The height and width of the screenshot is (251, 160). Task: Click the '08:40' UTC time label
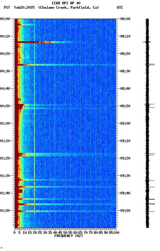(125, 89)
